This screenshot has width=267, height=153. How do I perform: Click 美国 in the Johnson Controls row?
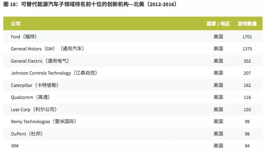(x=218, y=73)
